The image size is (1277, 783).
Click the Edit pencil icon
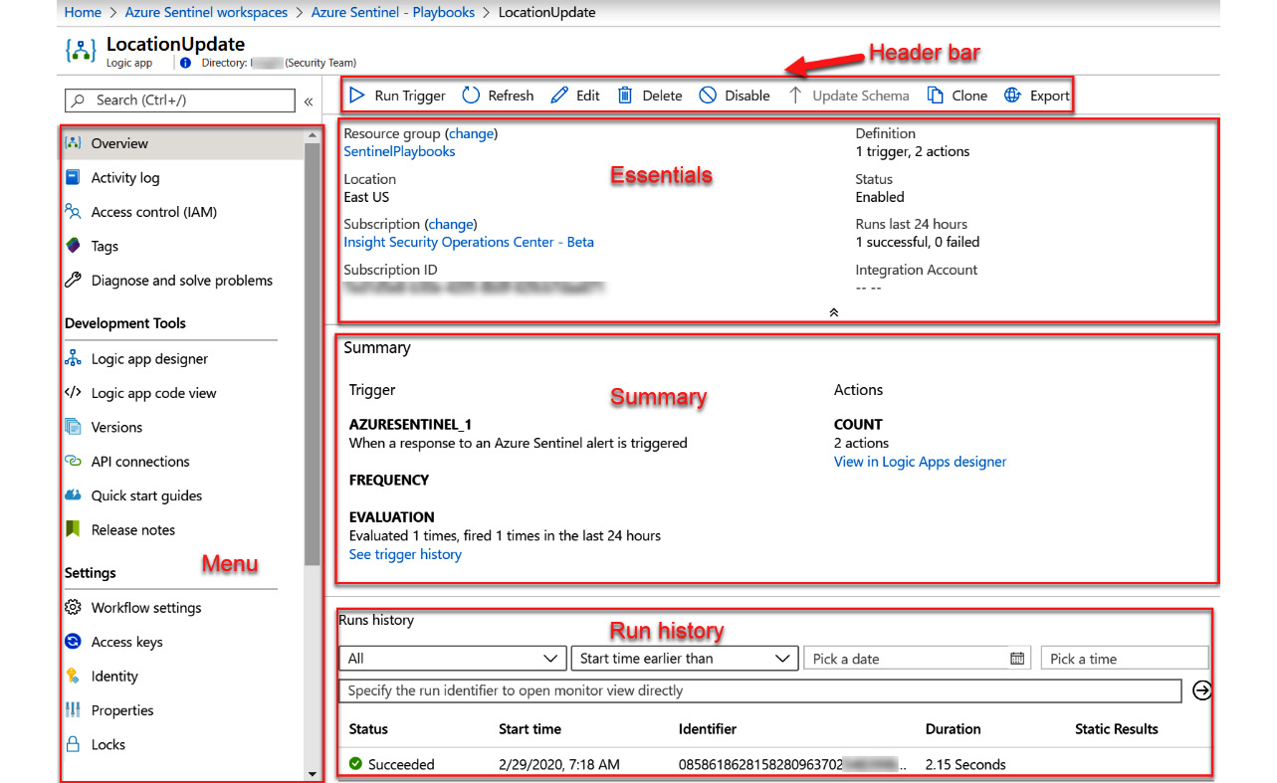coord(559,96)
